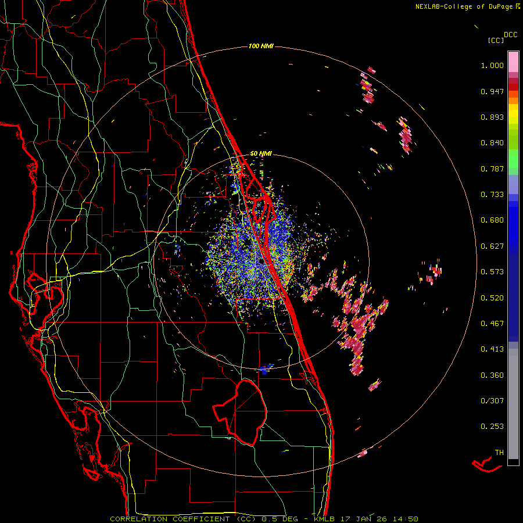Click the 50 NMI range ring label

click(261, 154)
